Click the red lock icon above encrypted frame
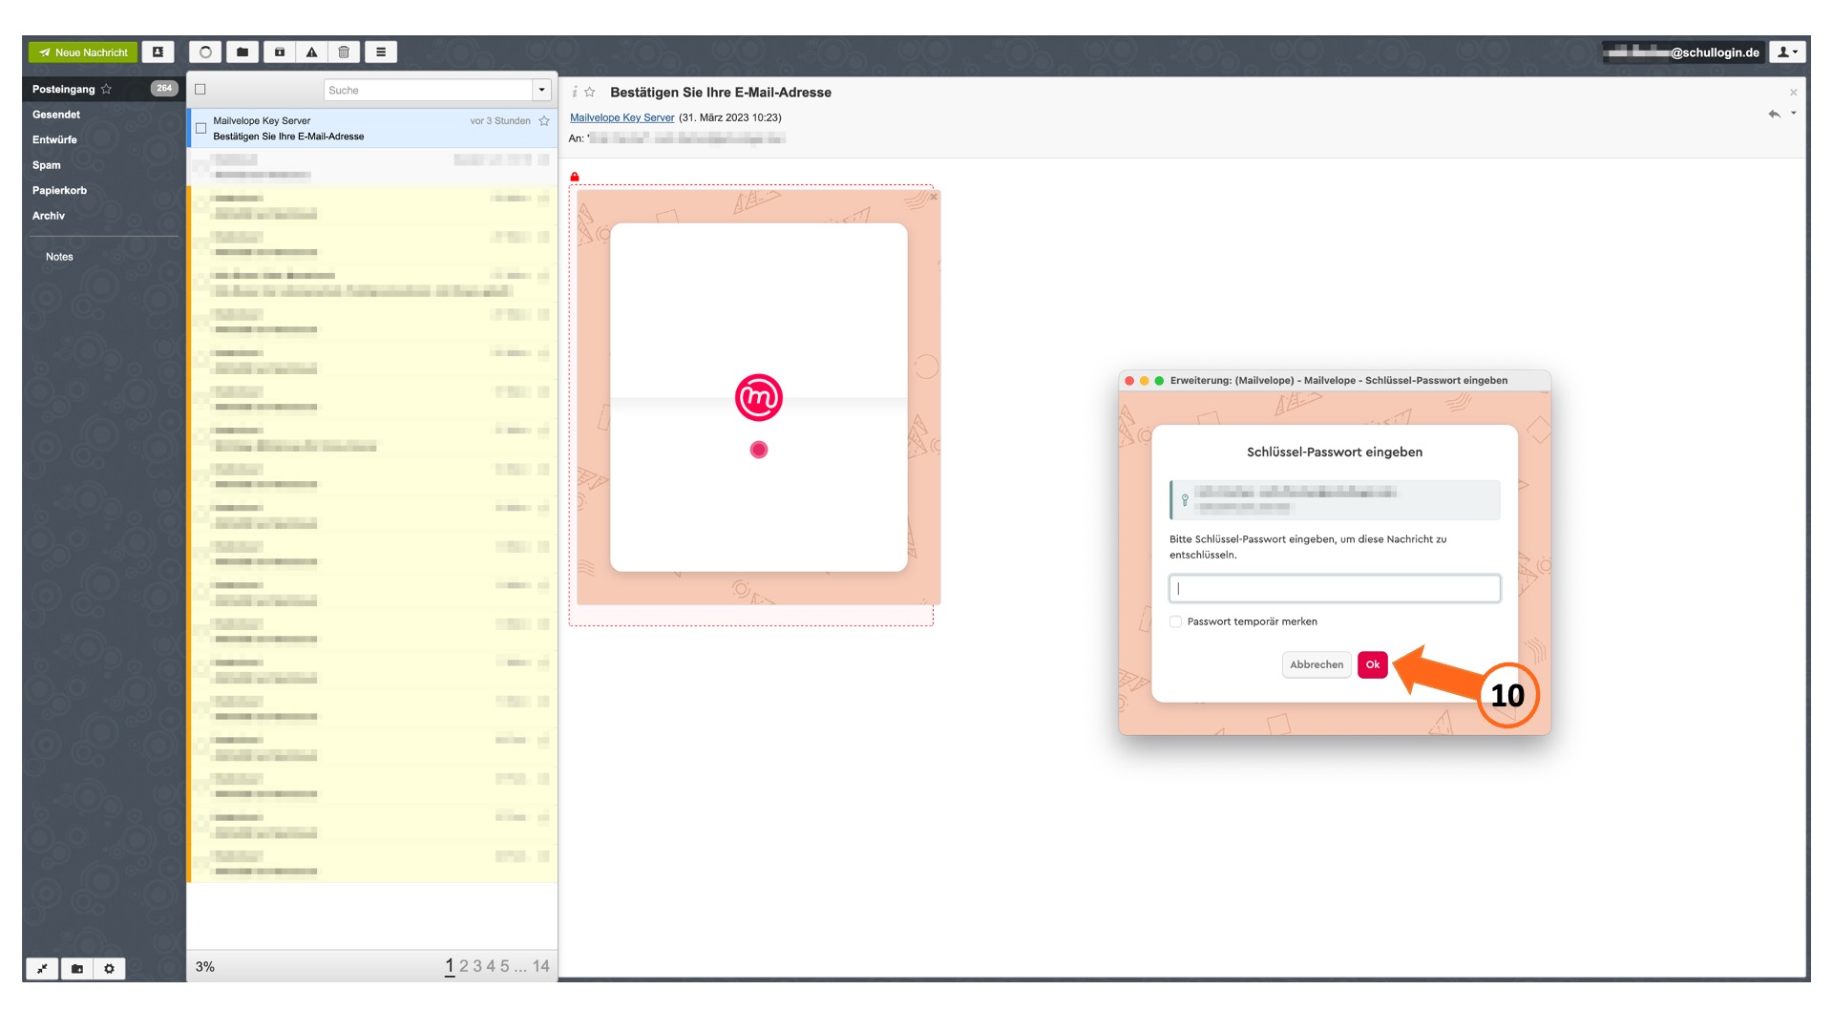The height and width of the screenshot is (1031, 1833). (575, 177)
